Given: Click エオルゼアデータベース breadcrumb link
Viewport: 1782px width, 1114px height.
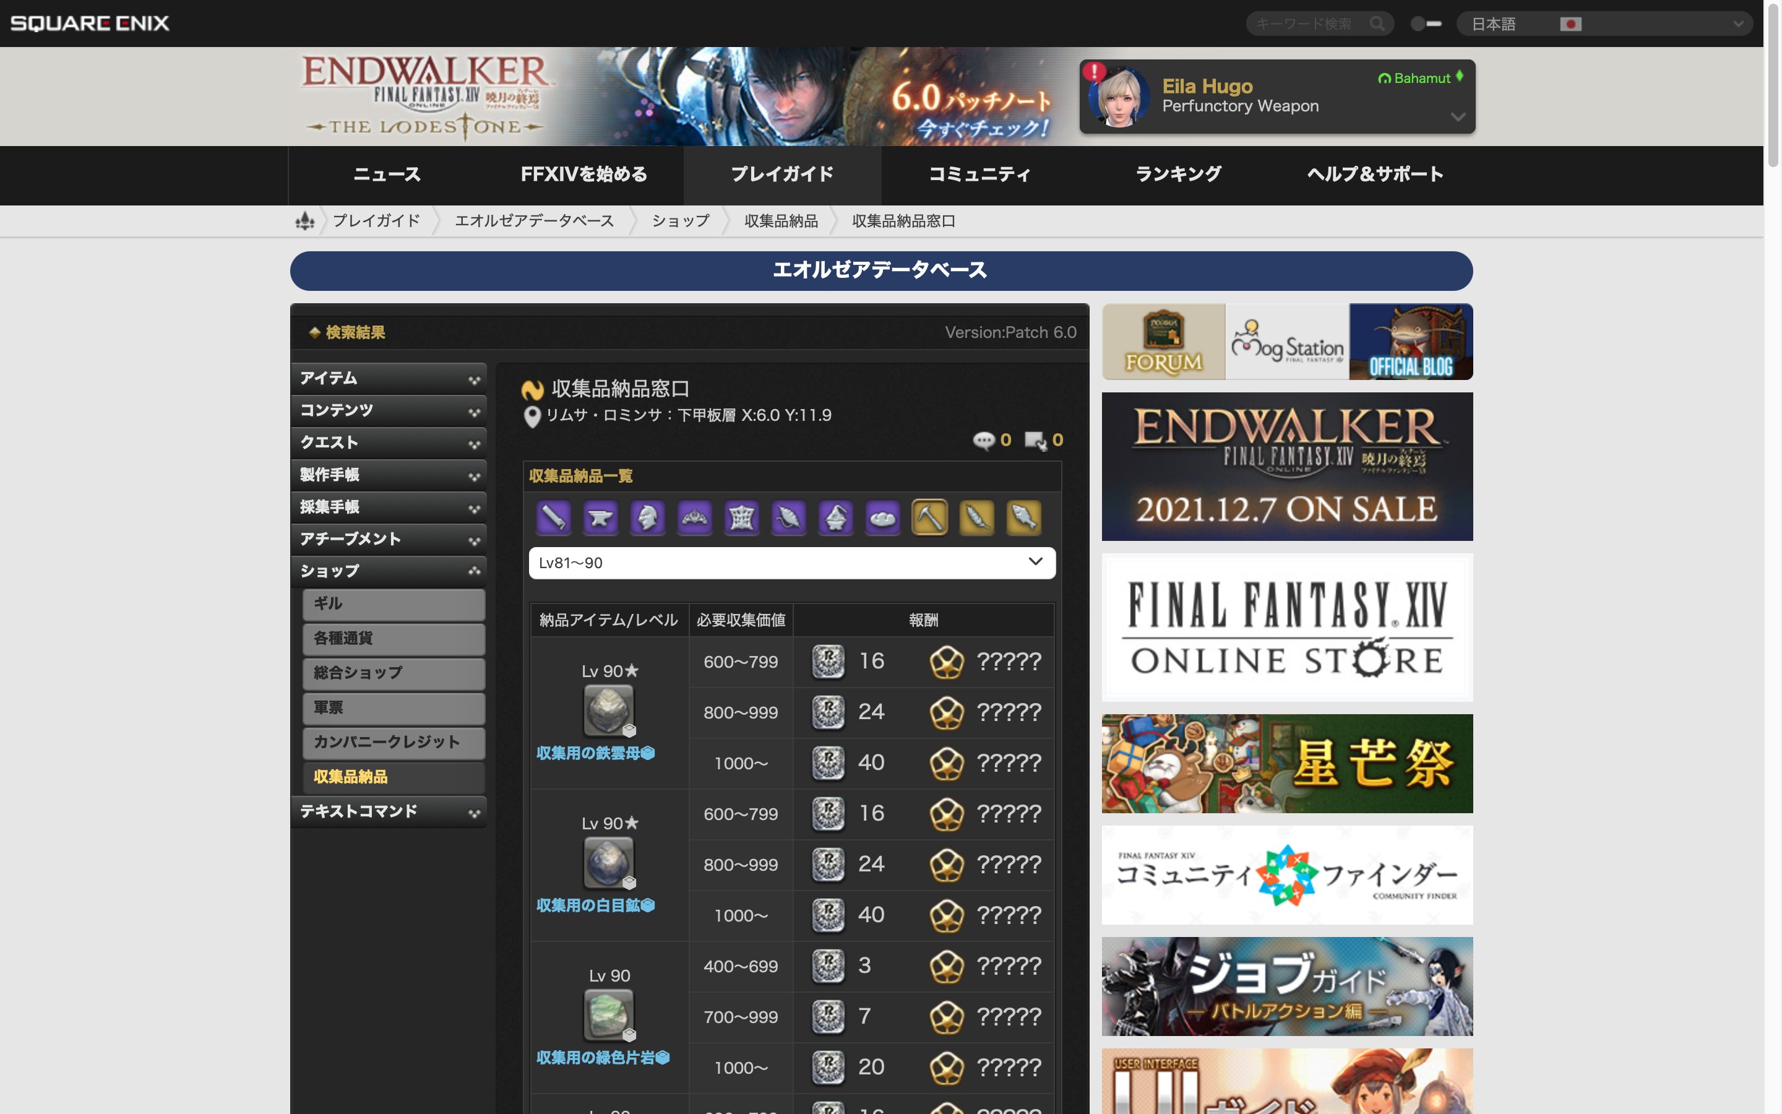Looking at the screenshot, I should (x=535, y=221).
